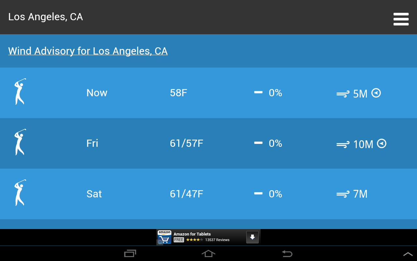Image resolution: width=417 pixels, height=261 pixels.
Task: Click Los Angeles, CA location title
Action: tap(46, 17)
